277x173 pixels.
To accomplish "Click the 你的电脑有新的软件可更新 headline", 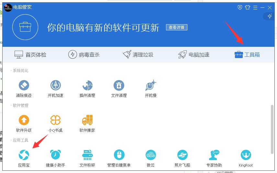I will 103,28.
